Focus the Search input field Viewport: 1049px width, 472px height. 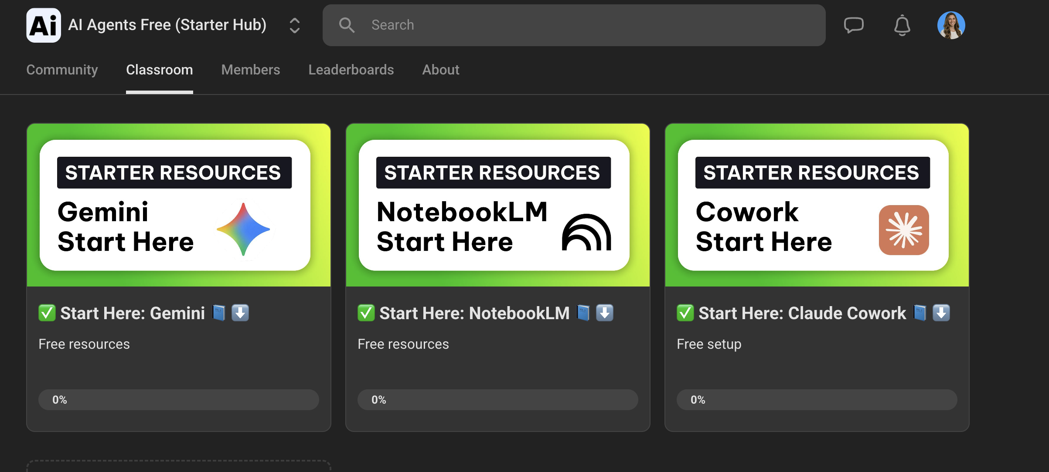(x=574, y=25)
